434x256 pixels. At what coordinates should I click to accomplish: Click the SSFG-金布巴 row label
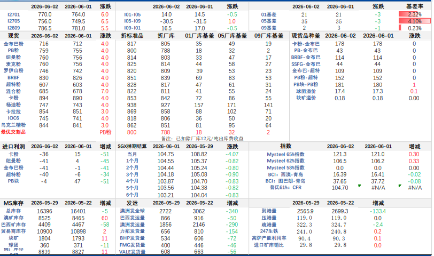pyautogui.click(x=306, y=64)
